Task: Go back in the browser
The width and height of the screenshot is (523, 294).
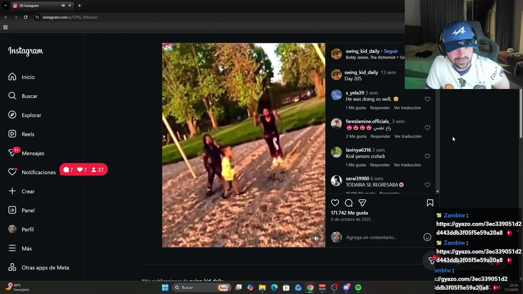Action: pos(6,17)
